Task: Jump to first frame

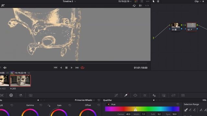Action: point(55,68)
